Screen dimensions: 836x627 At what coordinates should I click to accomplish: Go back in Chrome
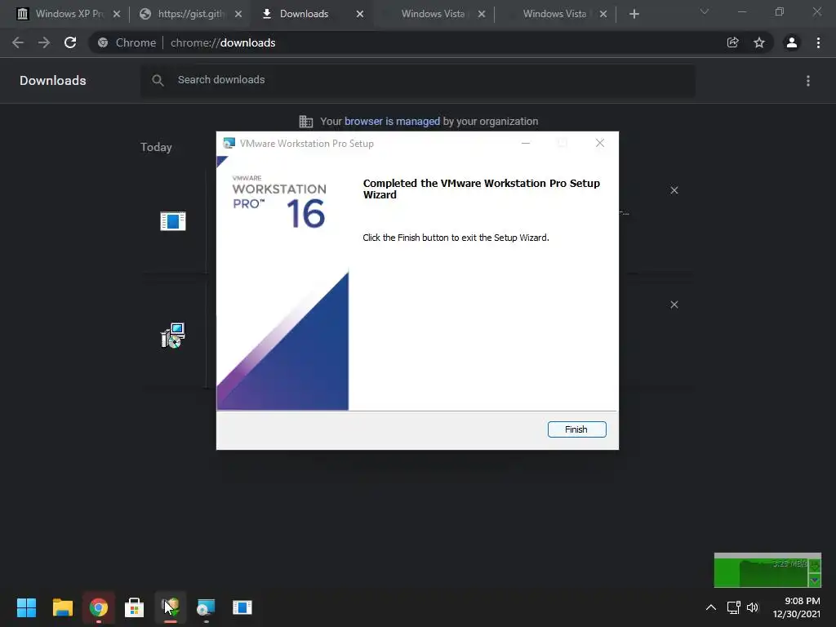pos(18,42)
